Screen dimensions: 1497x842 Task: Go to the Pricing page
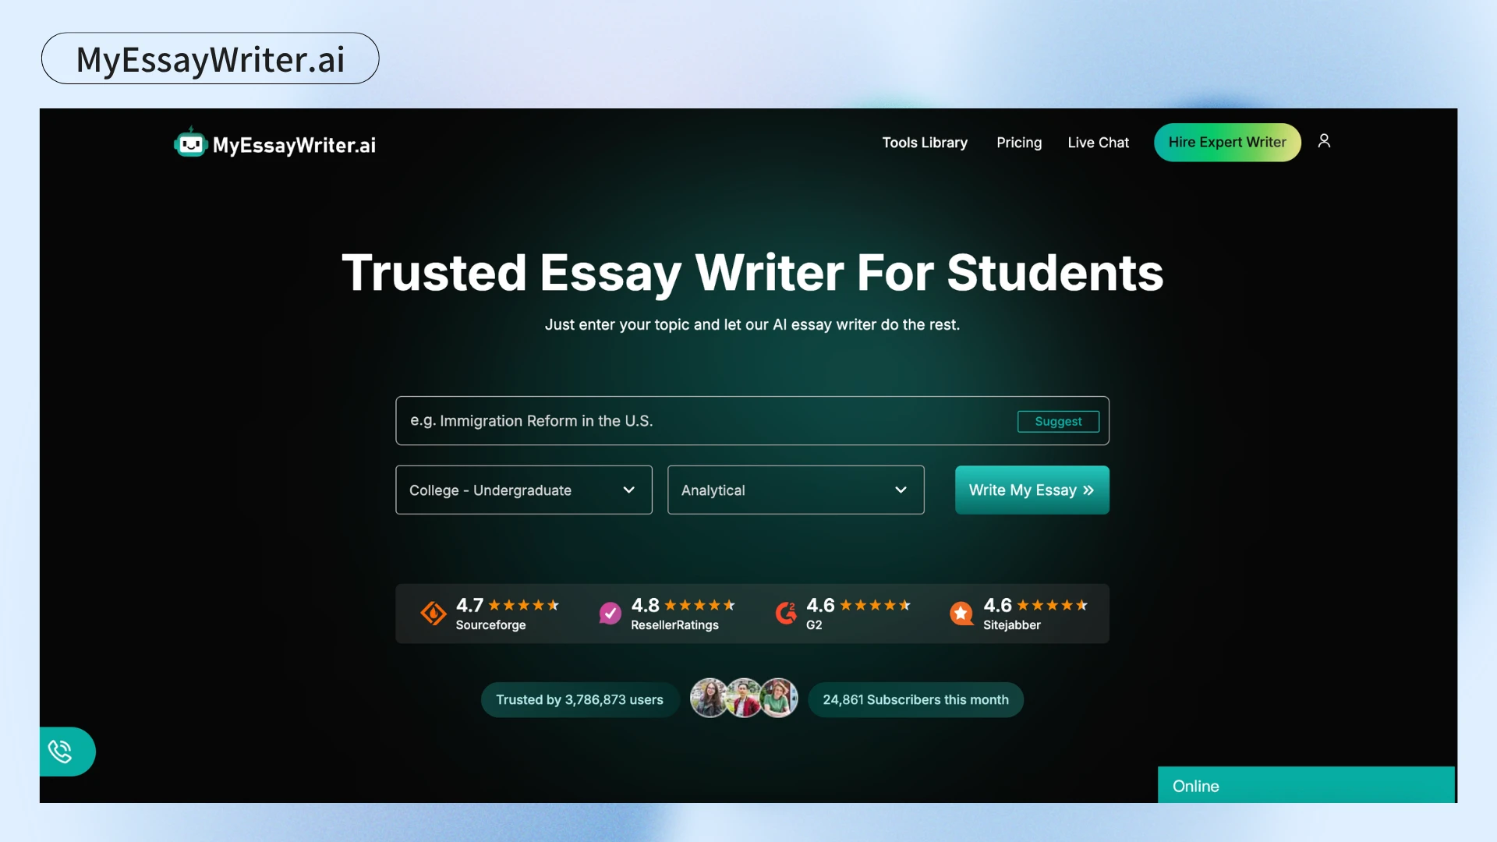click(1019, 143)
